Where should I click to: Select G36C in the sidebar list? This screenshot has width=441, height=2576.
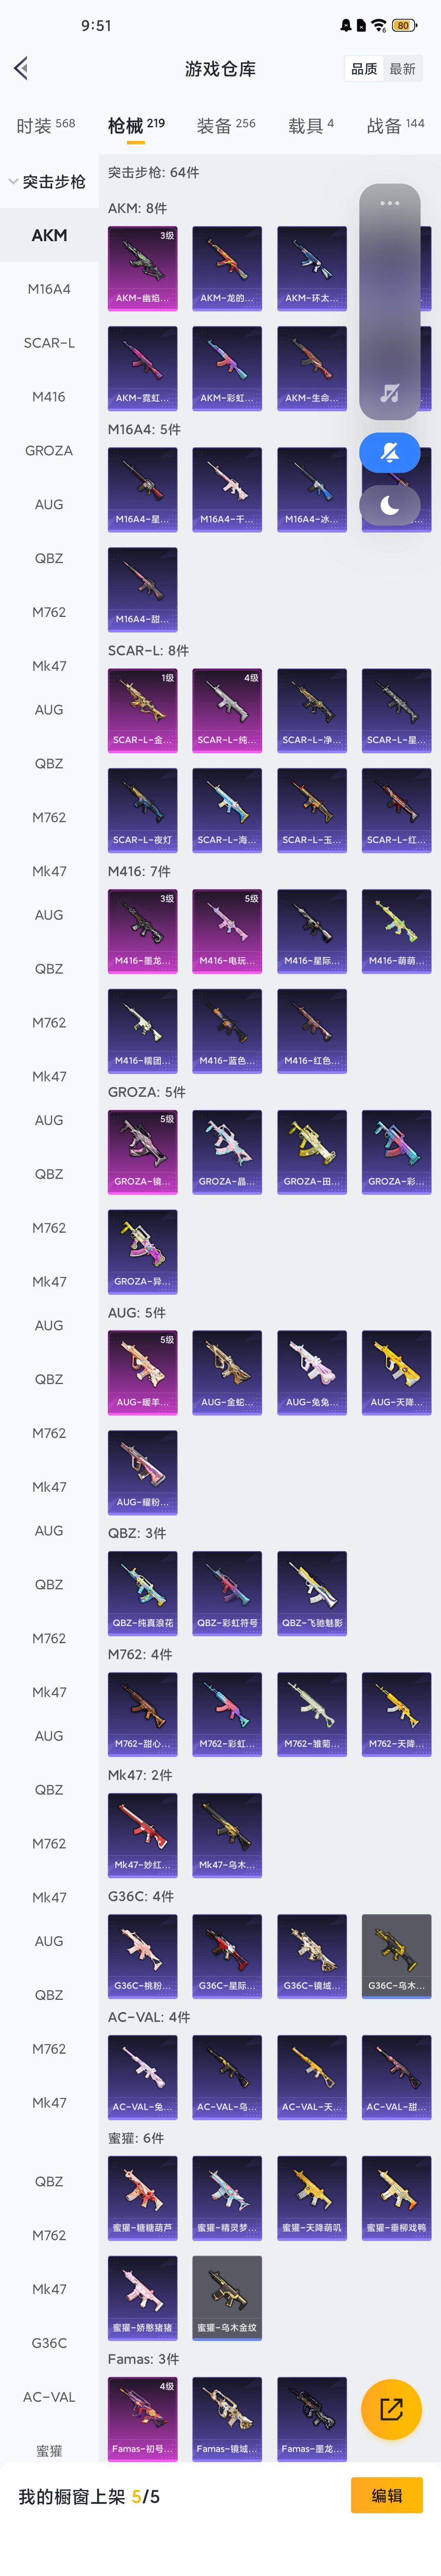point(49,2343)
